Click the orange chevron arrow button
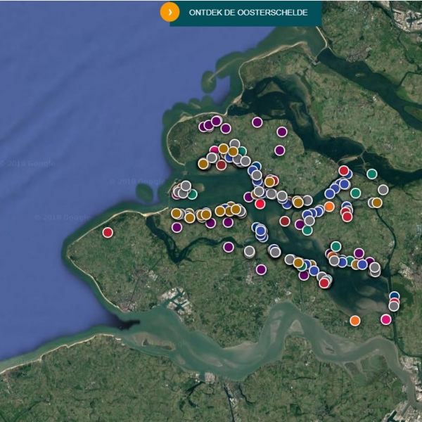Image resolution: width=422 pixels, height=422 pixels. (x=170, y=13)
